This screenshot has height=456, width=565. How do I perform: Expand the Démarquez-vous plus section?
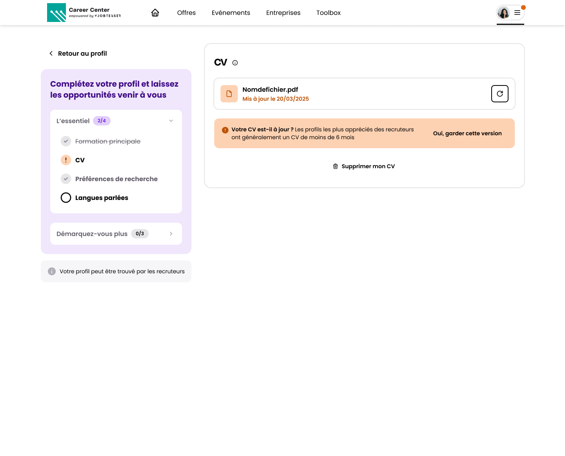click(x=171, y=234)
